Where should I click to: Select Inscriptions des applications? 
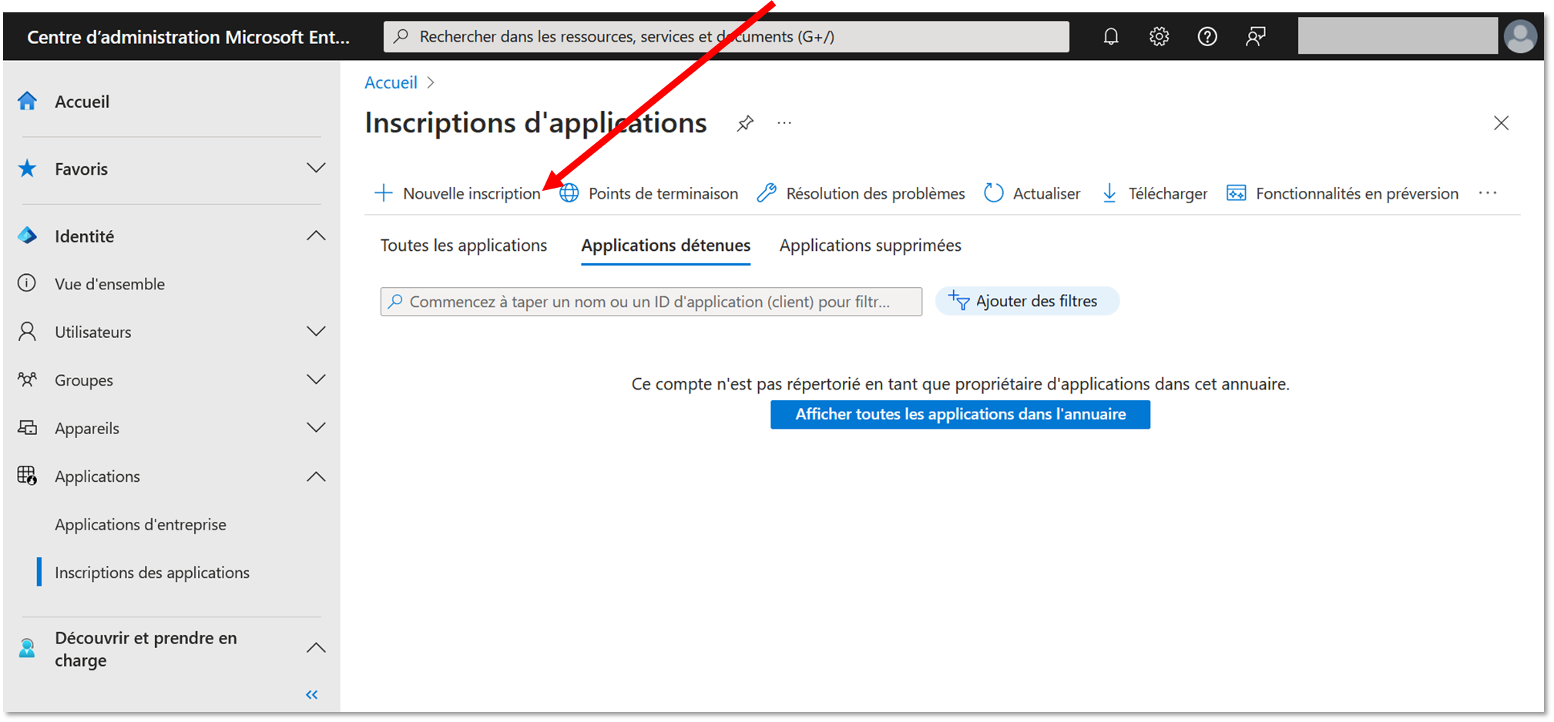point(152,573)
